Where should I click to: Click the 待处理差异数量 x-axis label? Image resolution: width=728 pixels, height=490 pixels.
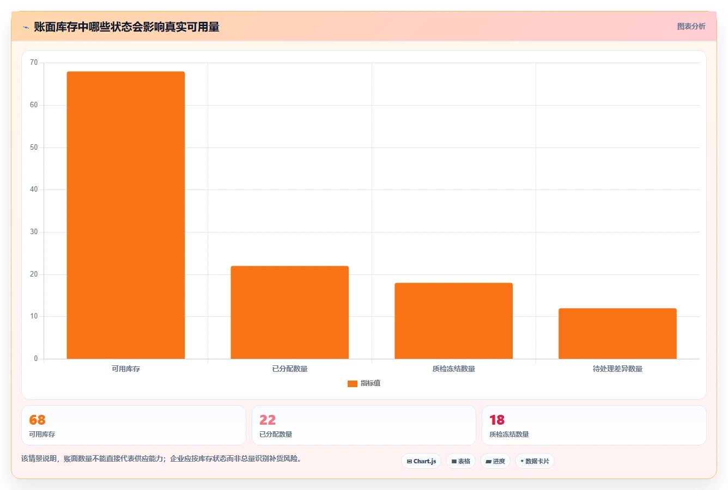tap(617, 369)
